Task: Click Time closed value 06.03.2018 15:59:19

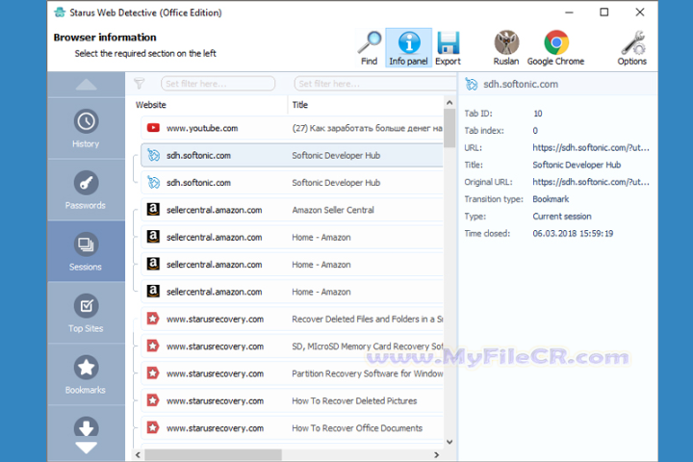Action: pyautogui.click(x=573, y=234)
